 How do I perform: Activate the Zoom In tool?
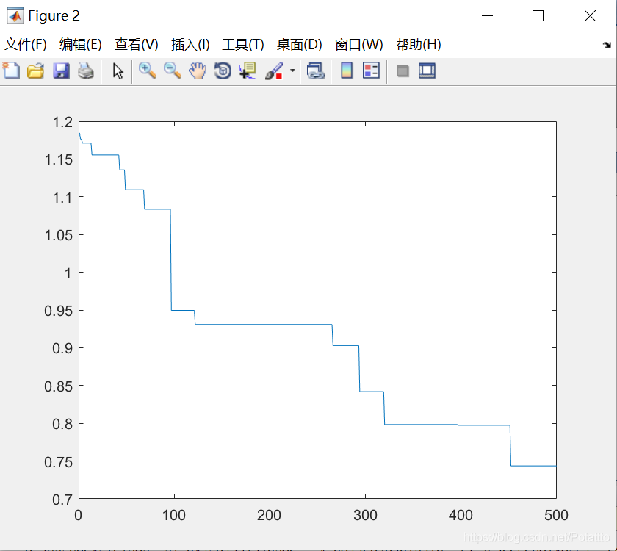tap(148, 71)
